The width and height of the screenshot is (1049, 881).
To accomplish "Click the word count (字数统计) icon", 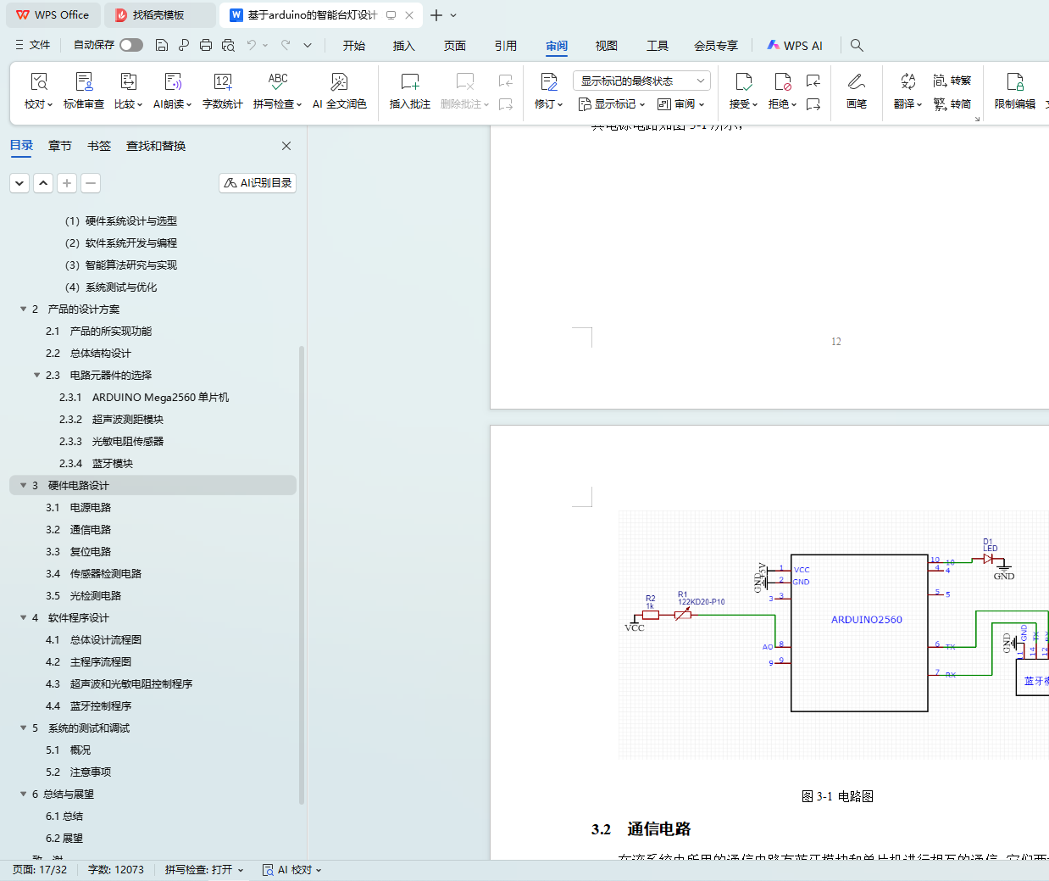I will click(222, 82).
